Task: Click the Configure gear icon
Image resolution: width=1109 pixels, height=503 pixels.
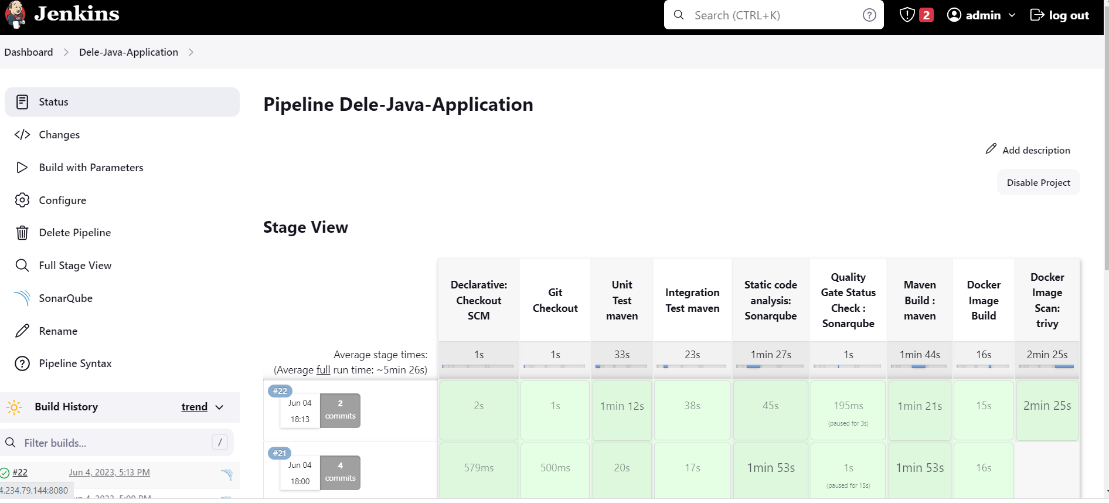Action: (x=22, y=200)
